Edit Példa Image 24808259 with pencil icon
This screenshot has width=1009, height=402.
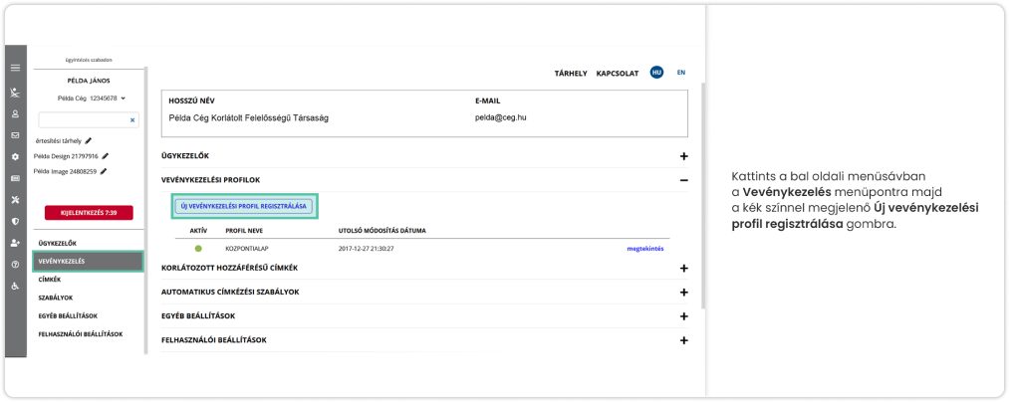tap(106, 171)
